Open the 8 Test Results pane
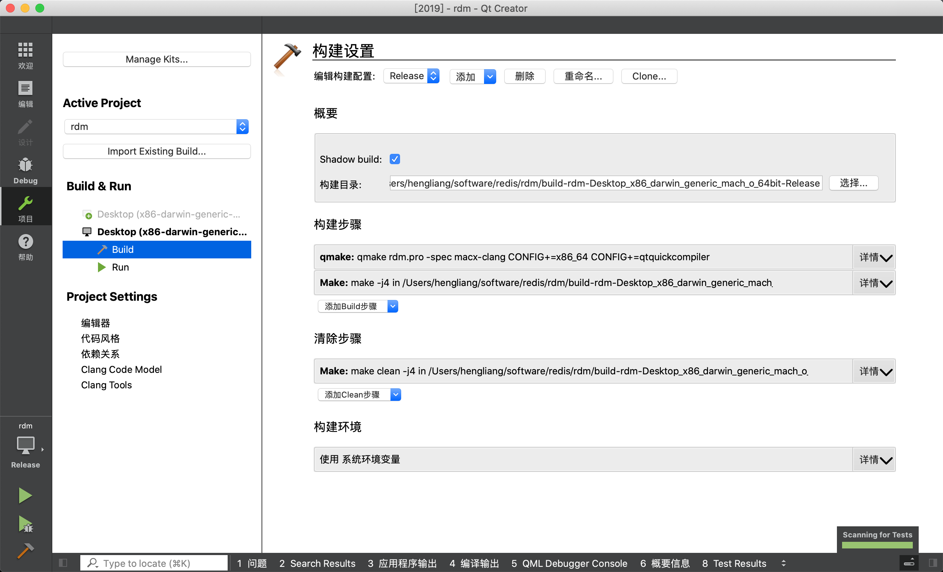Image resolution: width=943 pixels, height=572 pixels. 735,563
